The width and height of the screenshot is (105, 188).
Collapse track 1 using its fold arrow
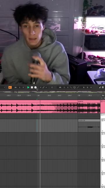102,101
